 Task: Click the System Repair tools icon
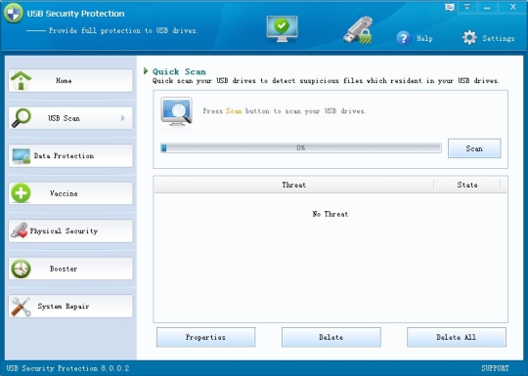(21, 307)
